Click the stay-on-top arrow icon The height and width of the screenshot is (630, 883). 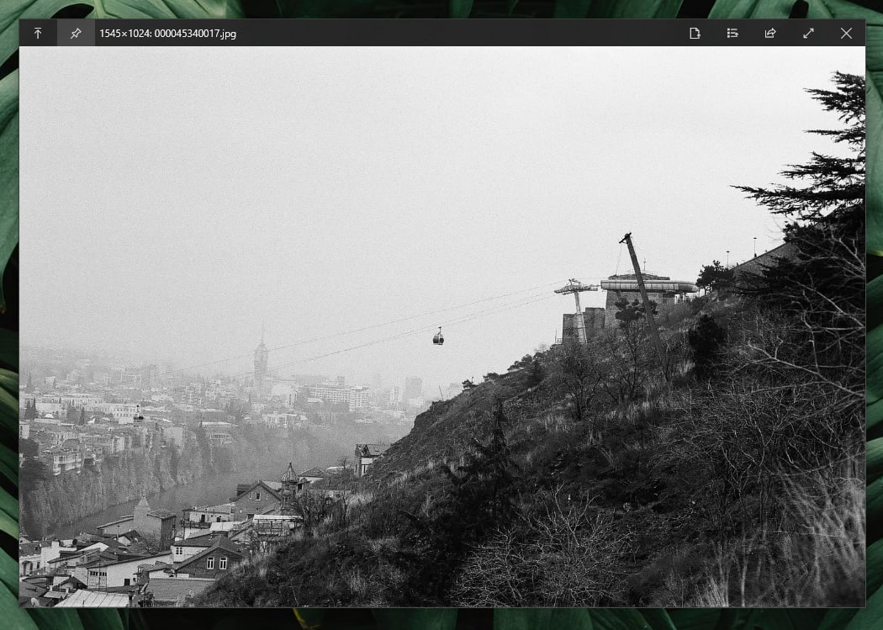38,33
